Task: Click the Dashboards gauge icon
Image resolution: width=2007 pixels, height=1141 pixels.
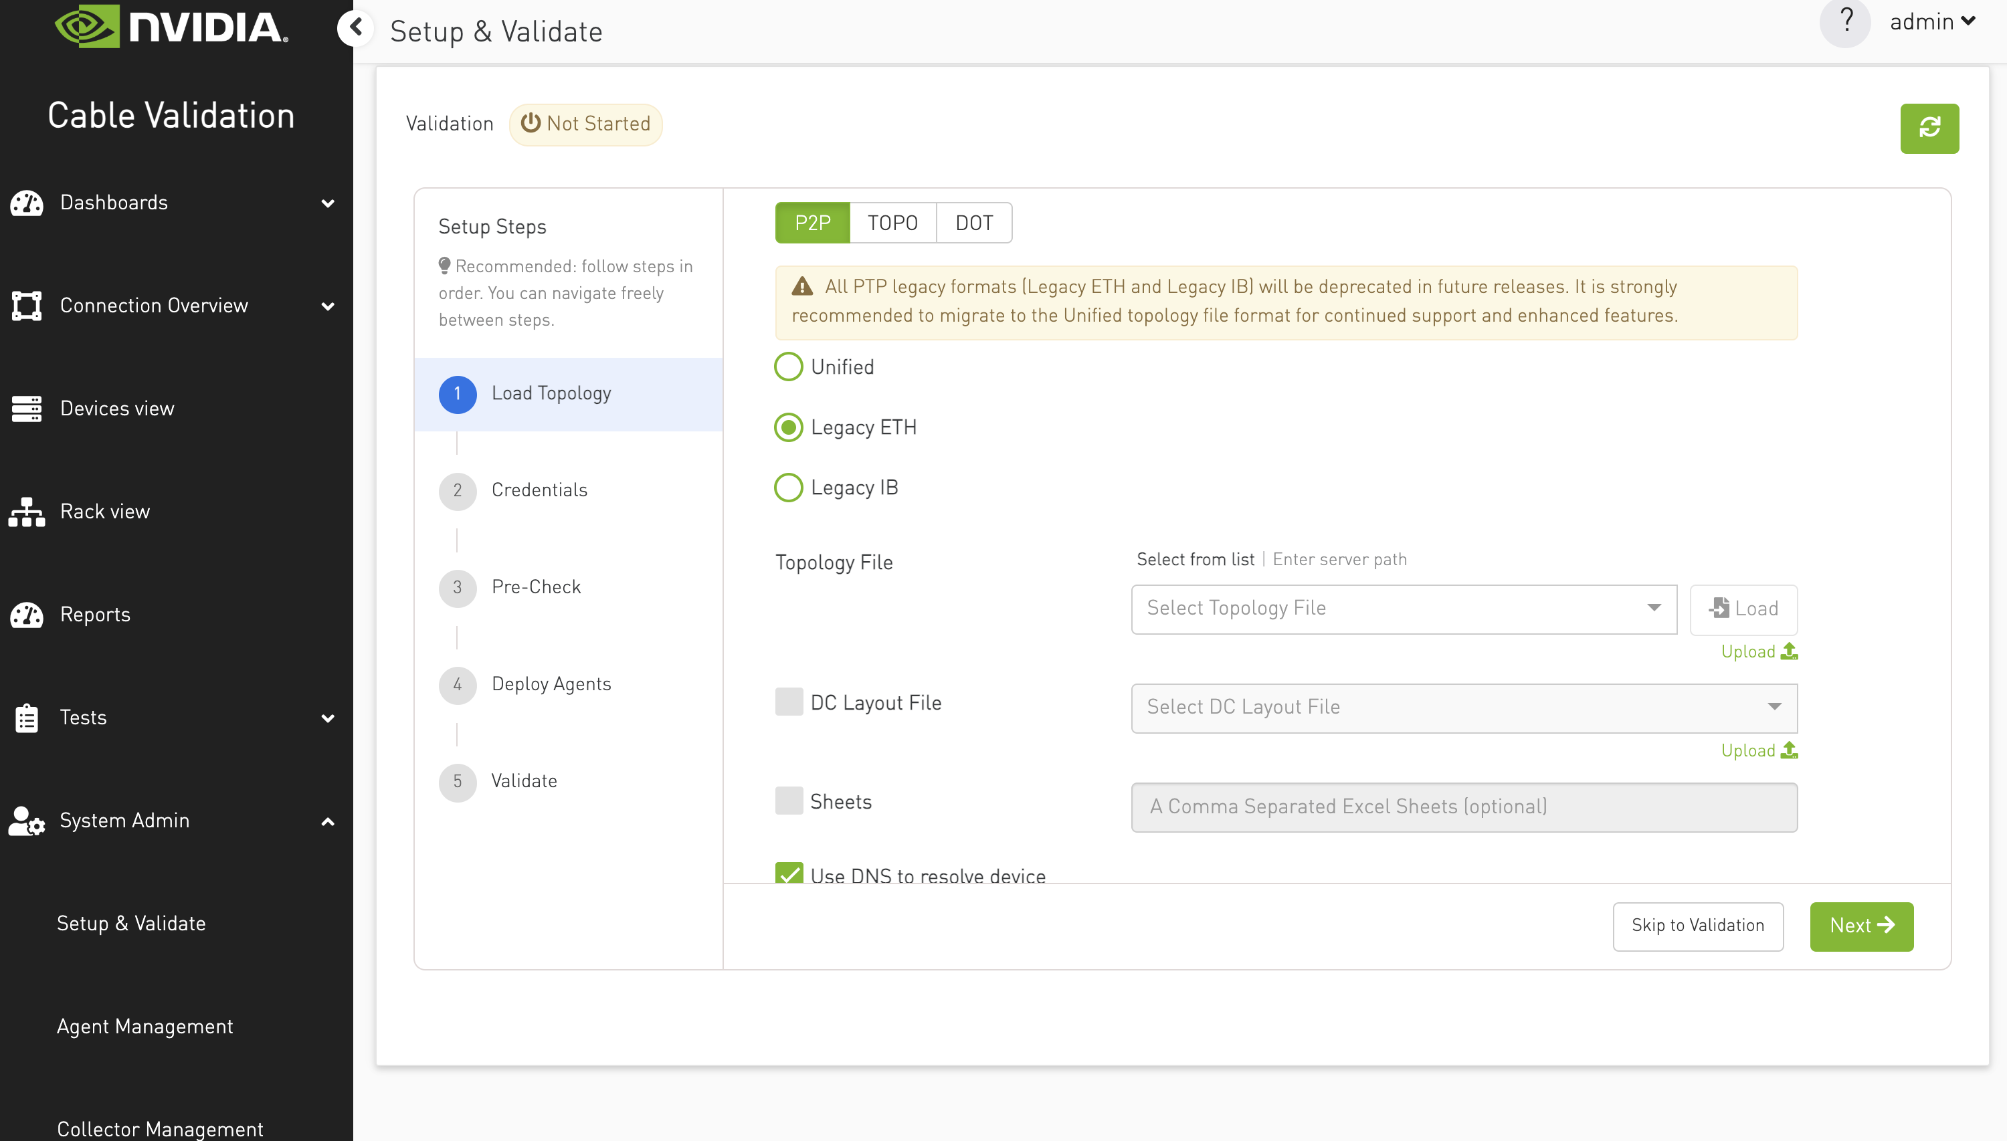Action: tap(27, 203)
